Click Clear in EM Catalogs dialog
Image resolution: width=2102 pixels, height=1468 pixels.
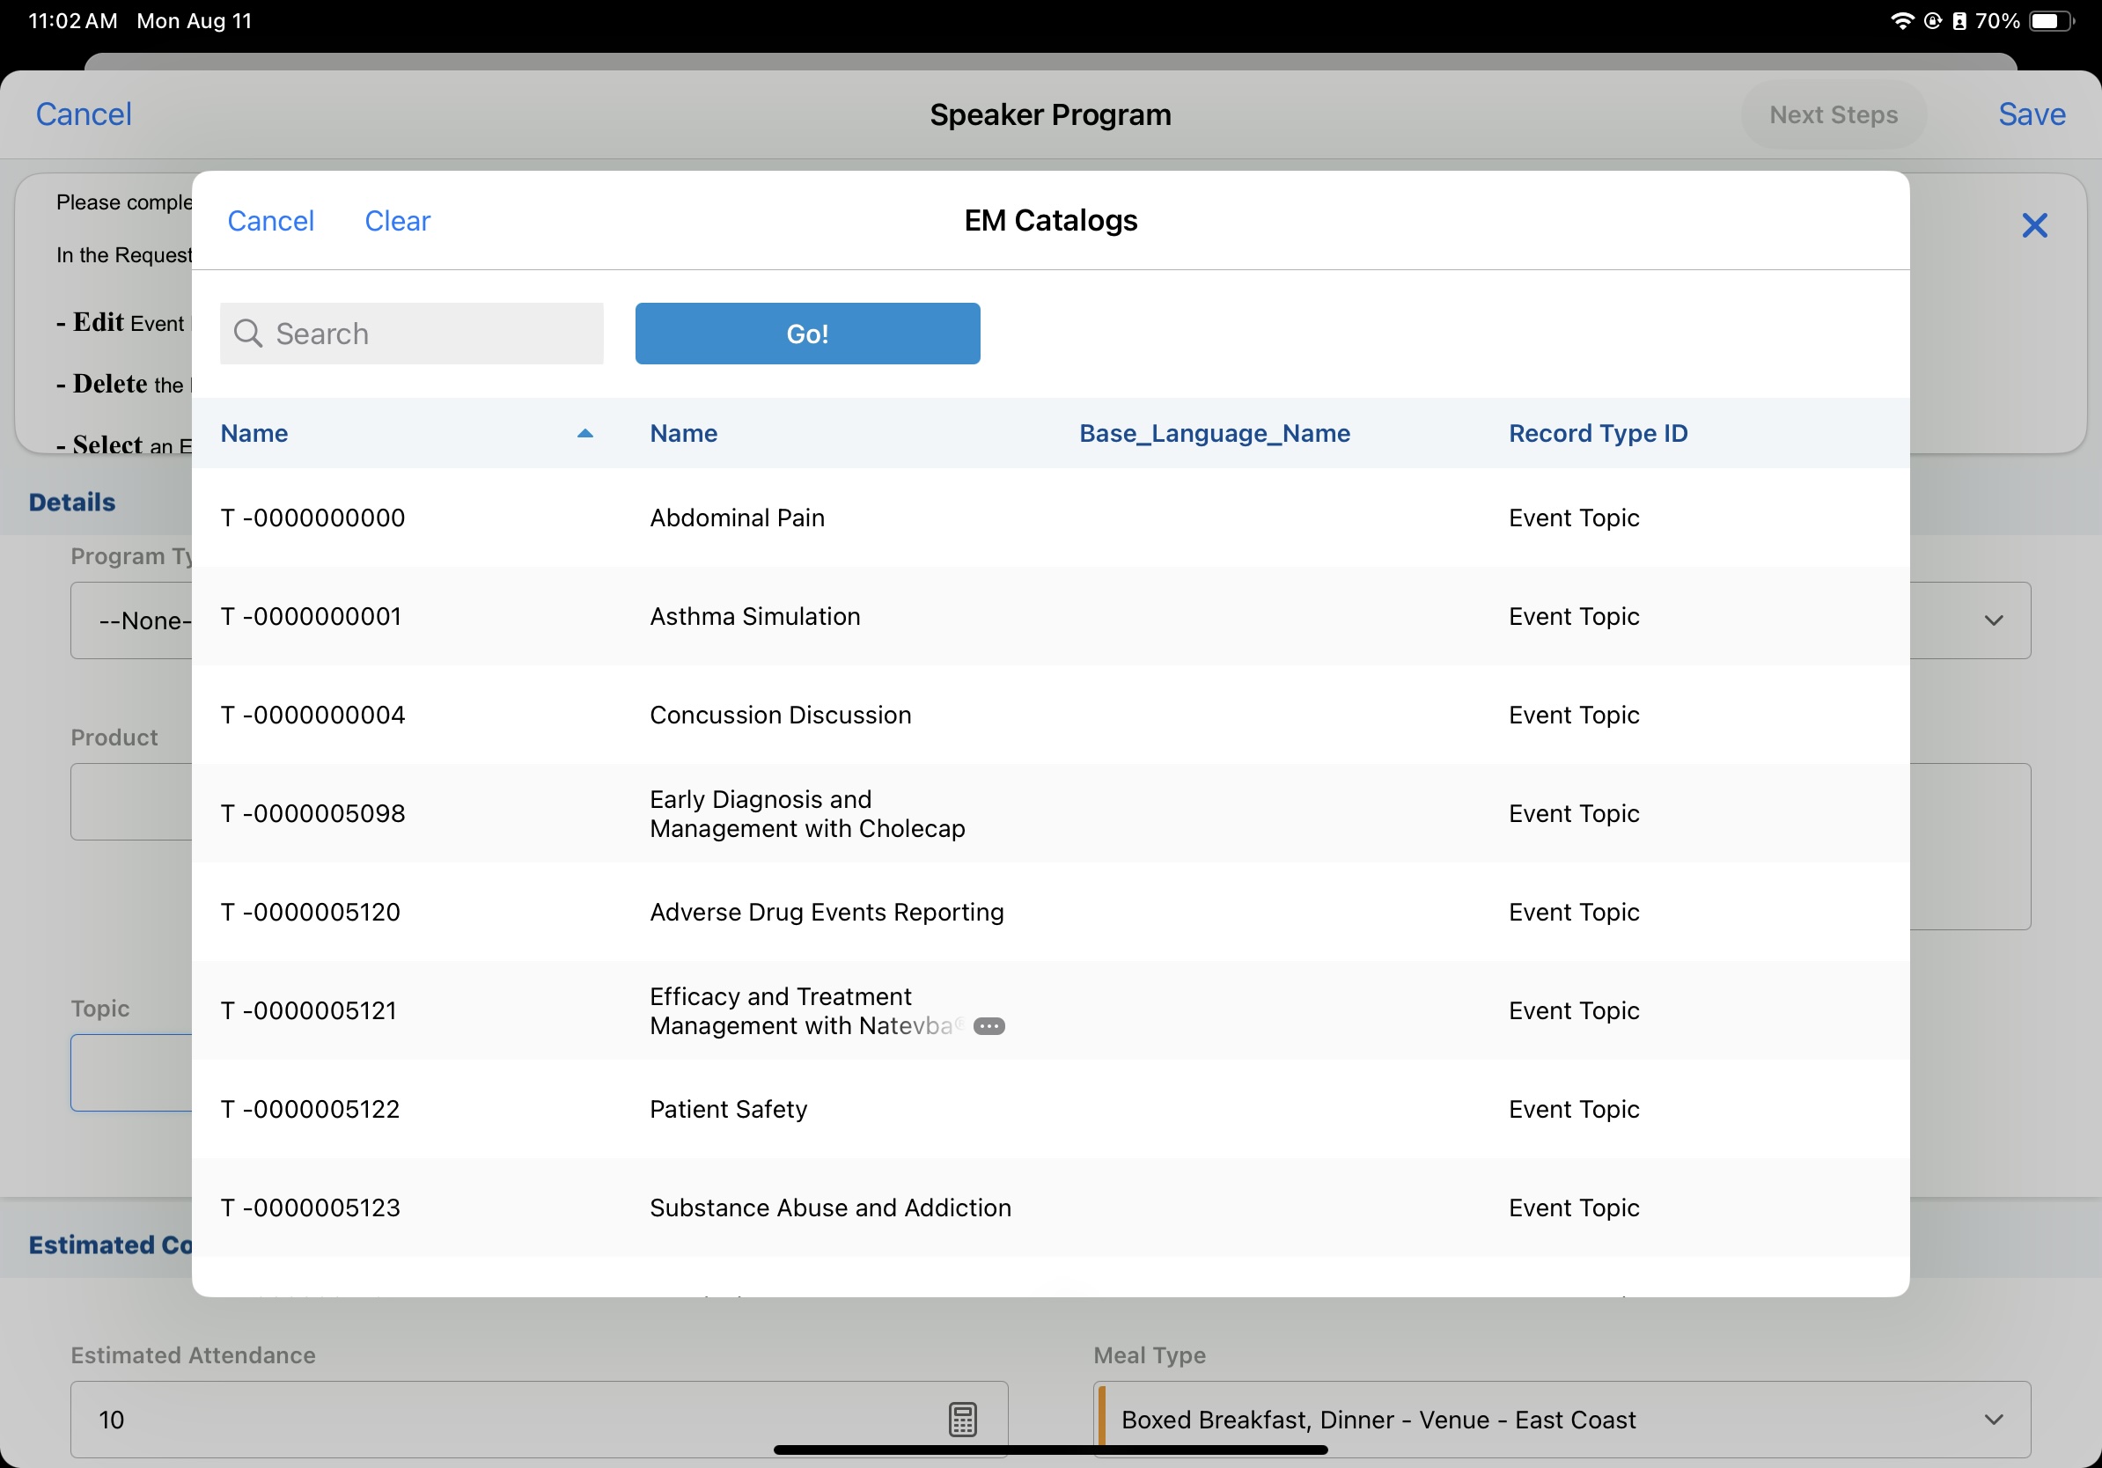click(x=396, y=221)
